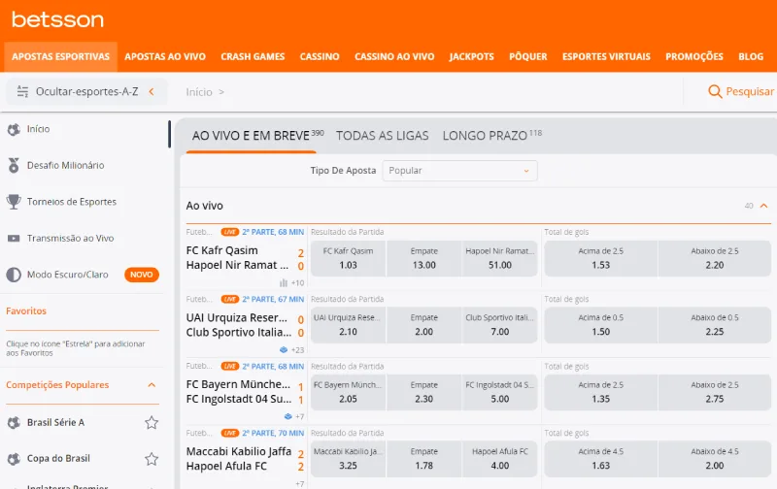Click the search magnifier icon
Screen dimensions: 777x489
click(x=715, y=91)
